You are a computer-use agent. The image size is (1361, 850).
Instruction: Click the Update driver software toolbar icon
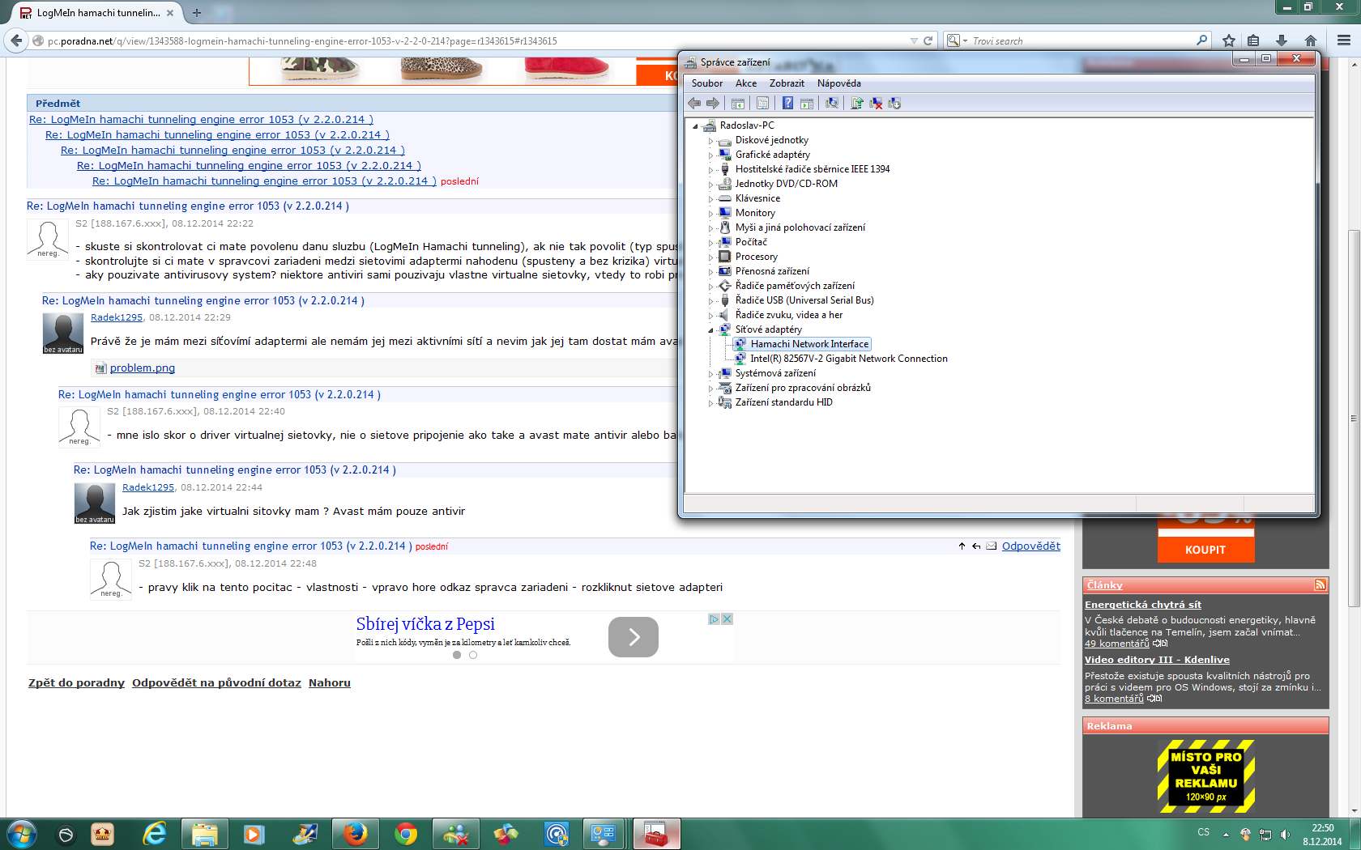(x=856, y=103)
